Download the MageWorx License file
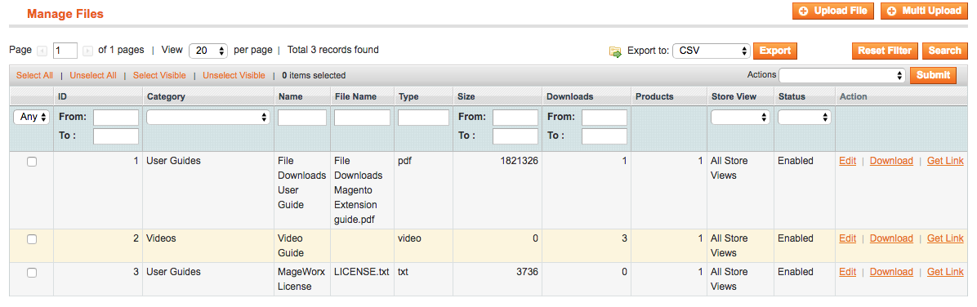 [891, 272]
